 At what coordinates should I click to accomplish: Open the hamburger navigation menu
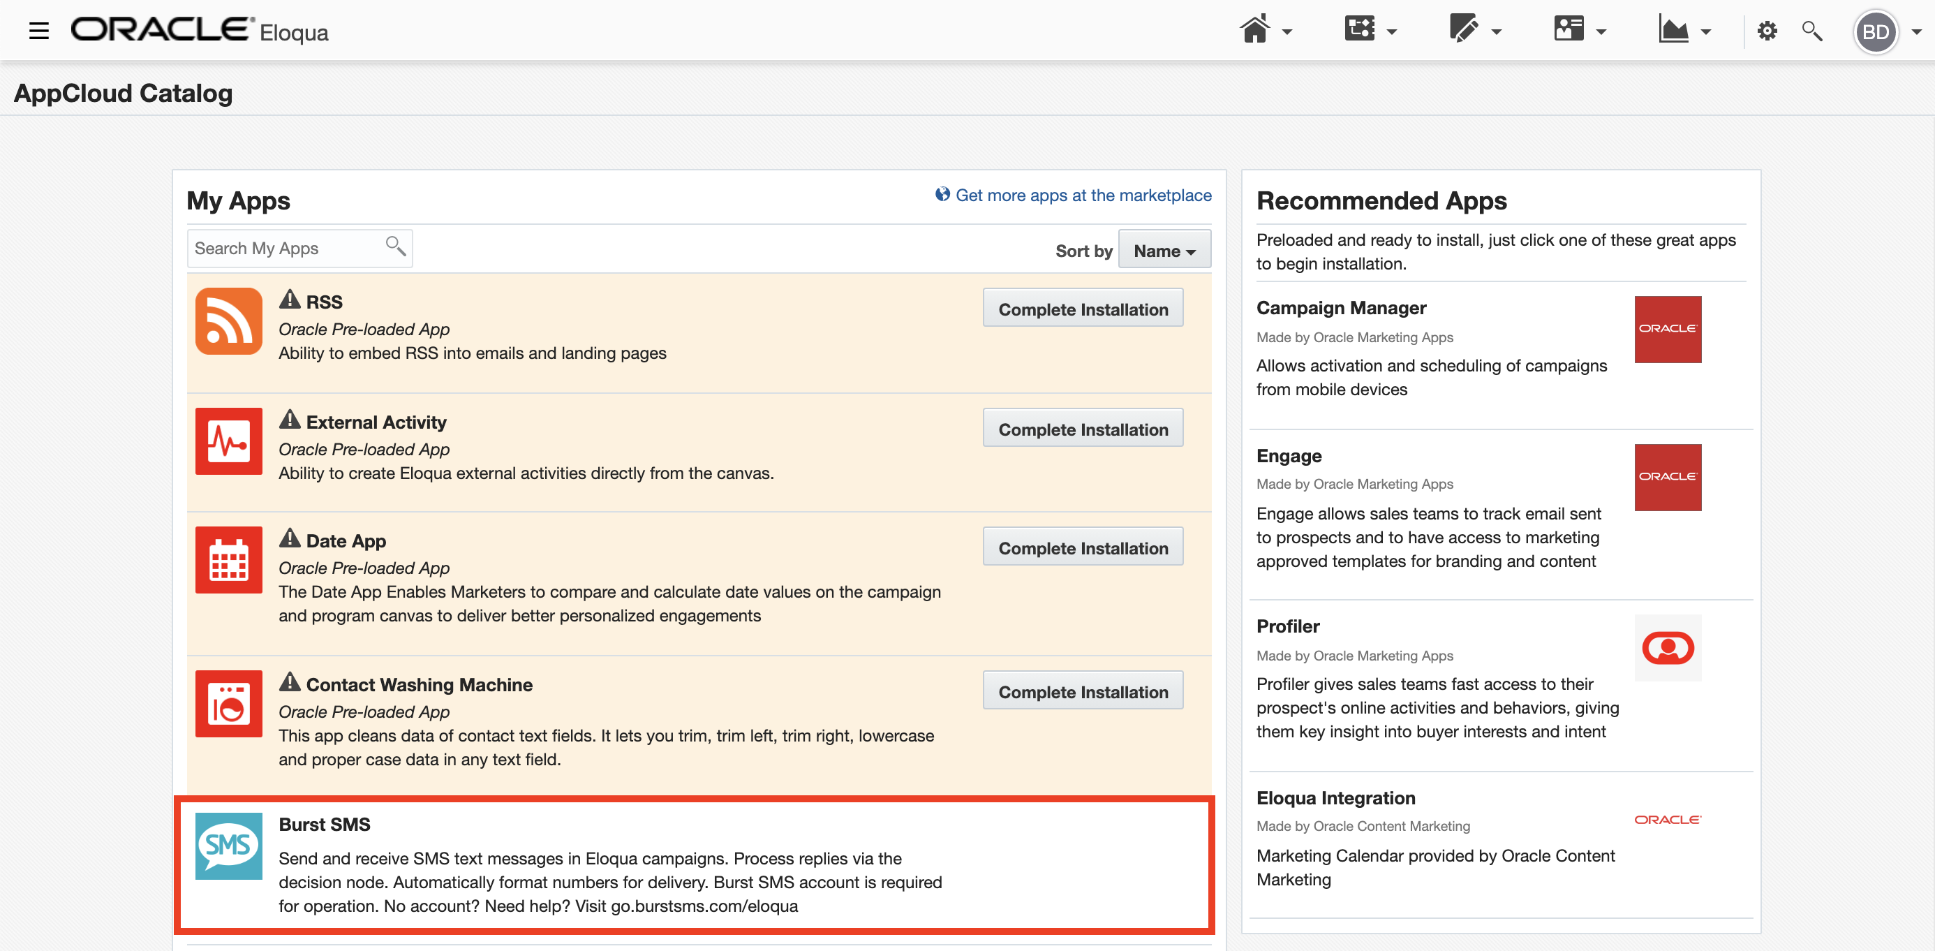[38, 31]
